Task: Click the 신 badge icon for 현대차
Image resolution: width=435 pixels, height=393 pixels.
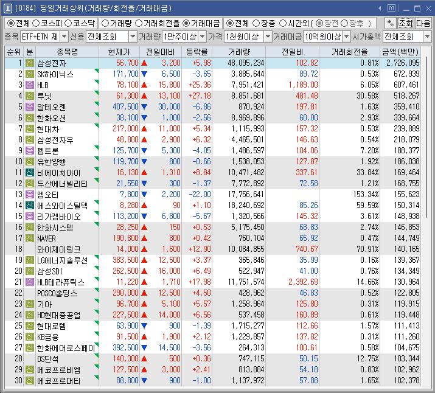Action: [x=30, y=129]
